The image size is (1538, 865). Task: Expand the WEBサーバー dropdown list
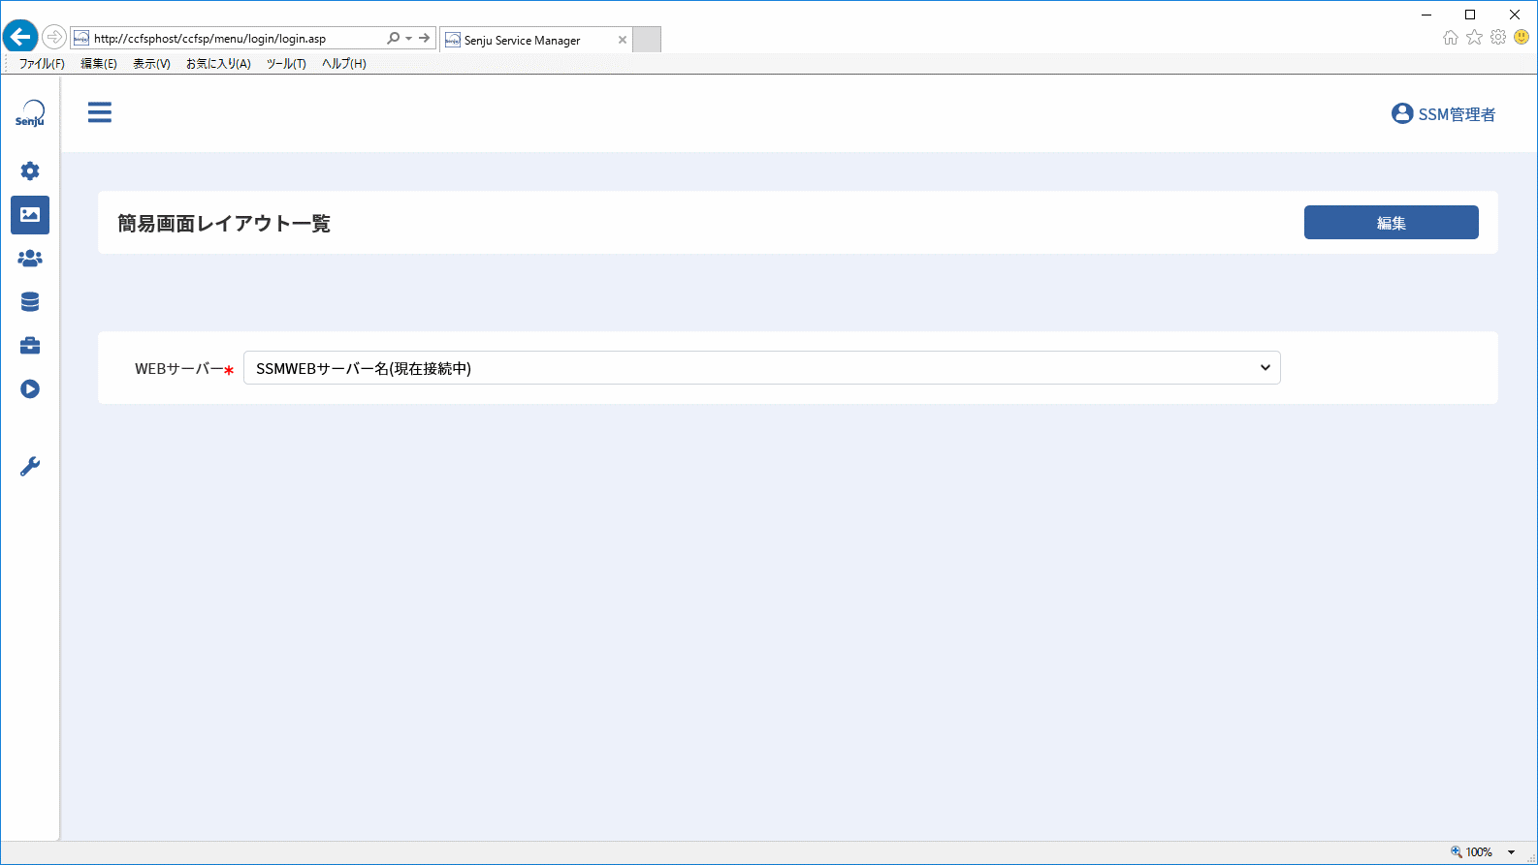[762, 368]
